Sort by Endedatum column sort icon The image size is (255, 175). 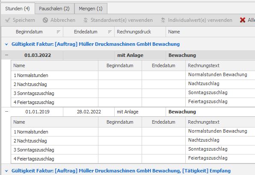point(110,32)
